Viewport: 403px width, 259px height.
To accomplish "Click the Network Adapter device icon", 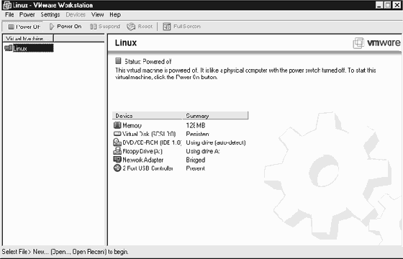I will click(x=117, y=160).
